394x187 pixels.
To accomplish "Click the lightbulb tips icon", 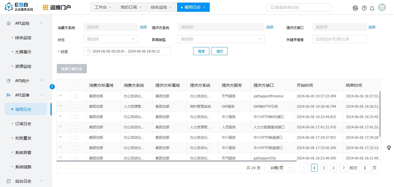I will (389, 148).
